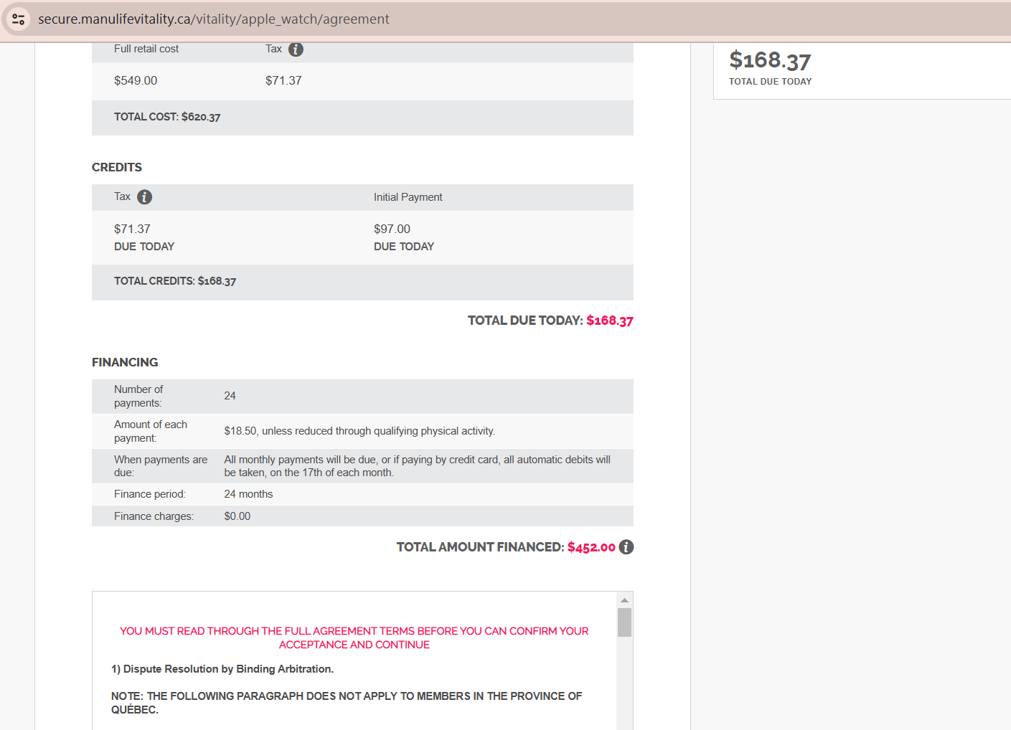The width and height of the screenshot is (1011, 730).
Task: Open the Tax info icon in CREDITS section
Action: coord(144,197)
